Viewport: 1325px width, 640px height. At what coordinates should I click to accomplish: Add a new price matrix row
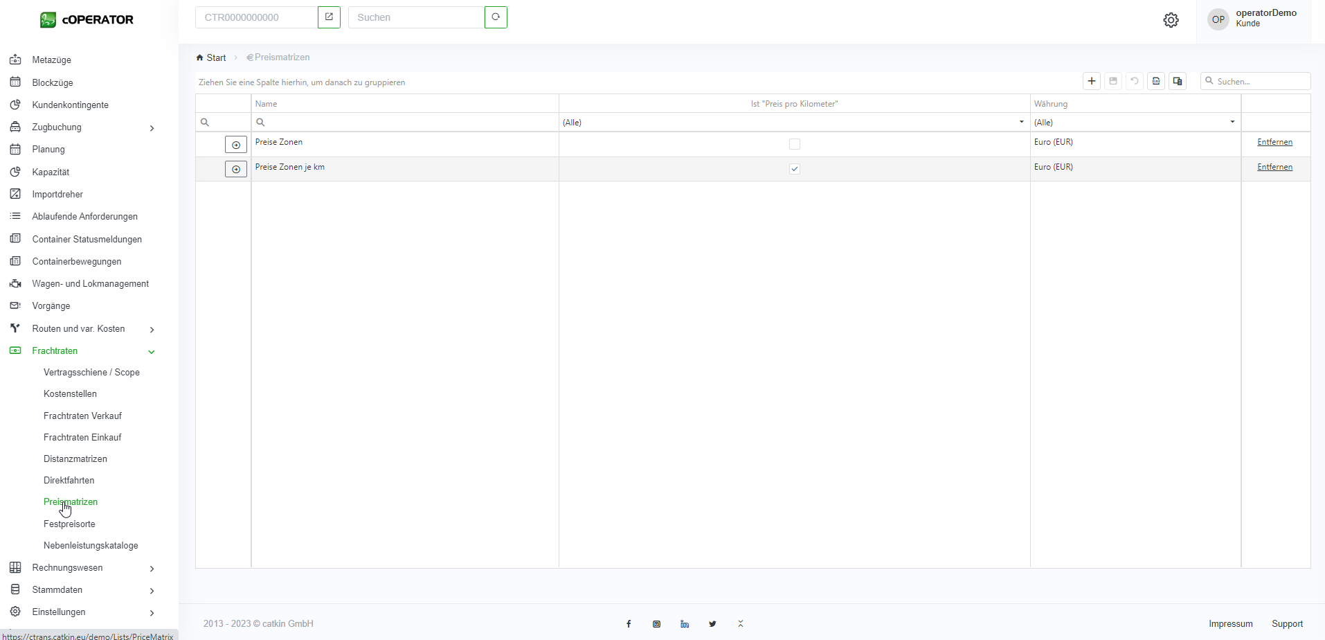1092,81
